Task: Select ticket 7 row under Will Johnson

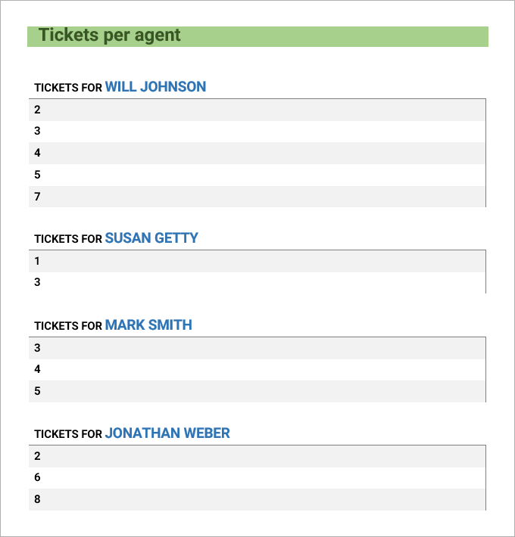Action: [x=257, y=197]
